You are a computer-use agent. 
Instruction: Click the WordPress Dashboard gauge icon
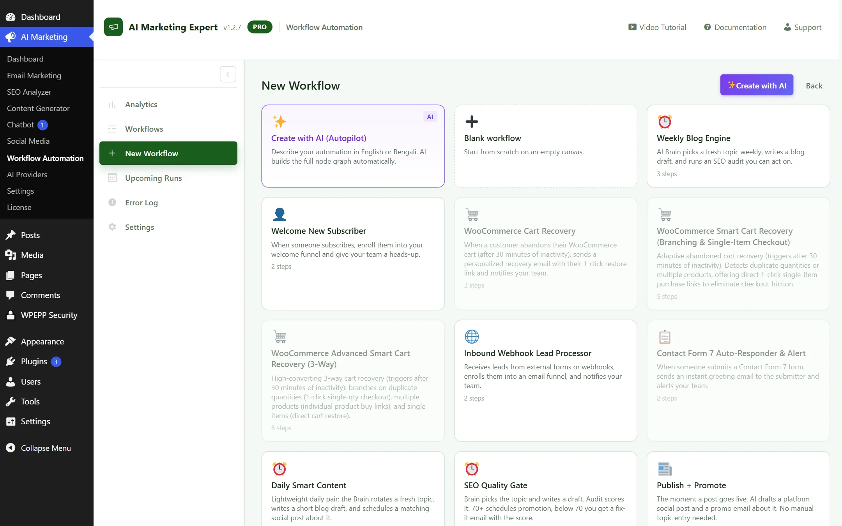coord(11,17)
